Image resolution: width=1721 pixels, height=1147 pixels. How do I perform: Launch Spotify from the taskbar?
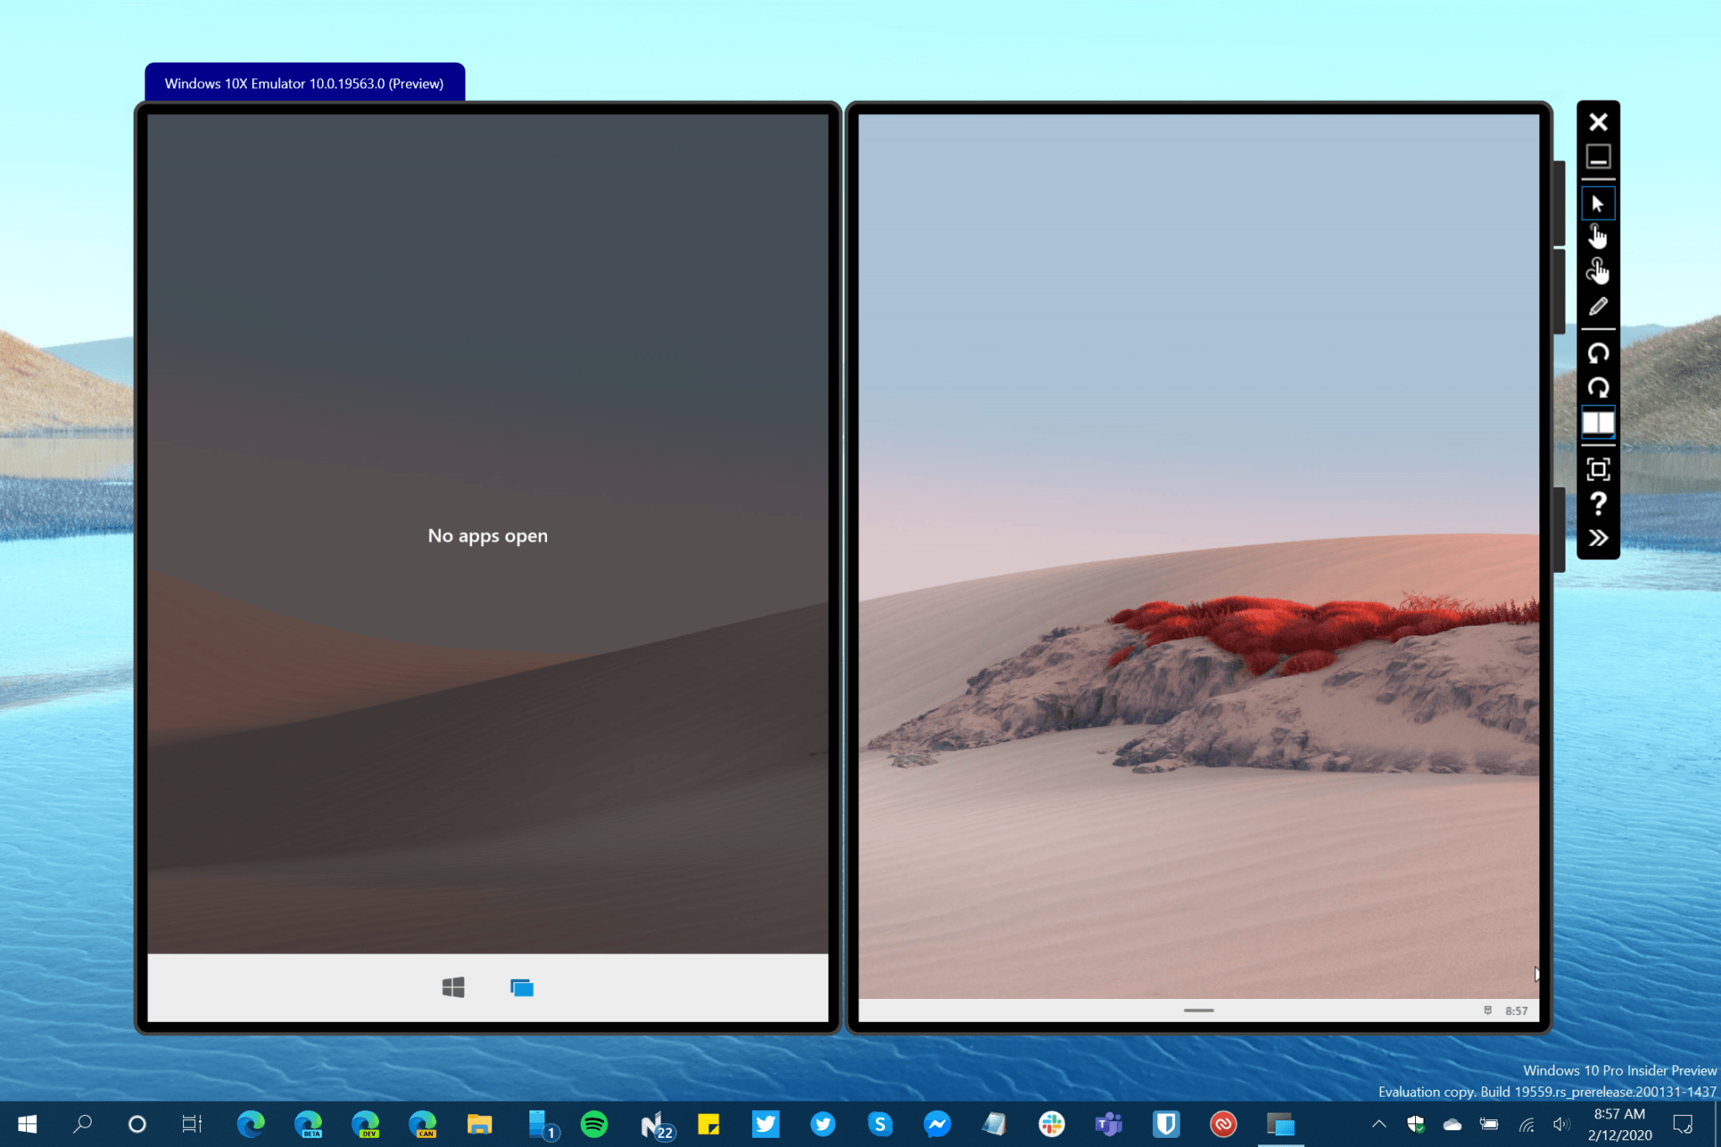[x=595, y=1124]
